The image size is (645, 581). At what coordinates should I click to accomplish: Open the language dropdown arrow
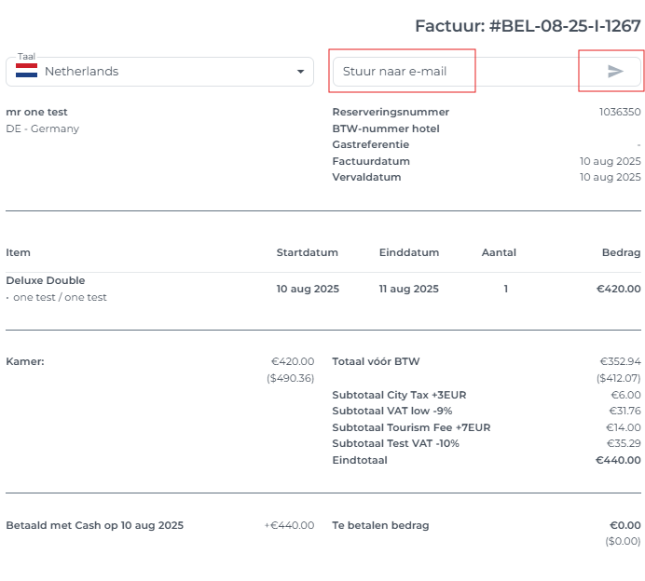click(x=300, y=72)
